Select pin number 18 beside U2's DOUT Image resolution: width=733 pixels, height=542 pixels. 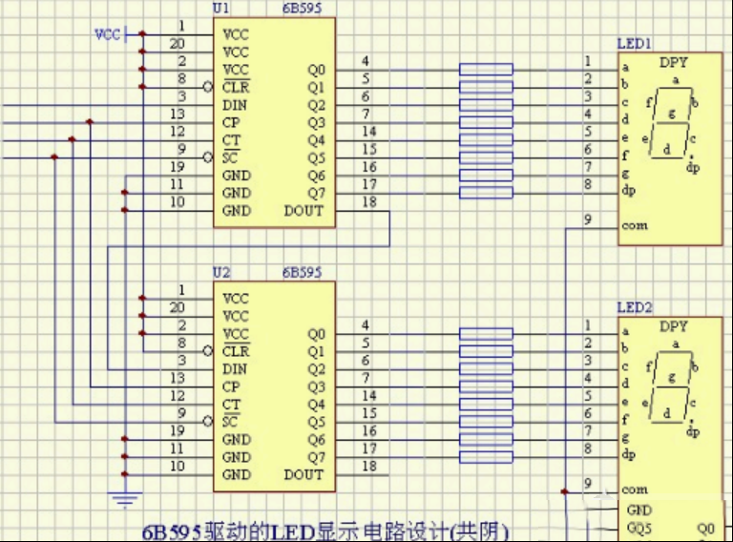click(369, 466)
